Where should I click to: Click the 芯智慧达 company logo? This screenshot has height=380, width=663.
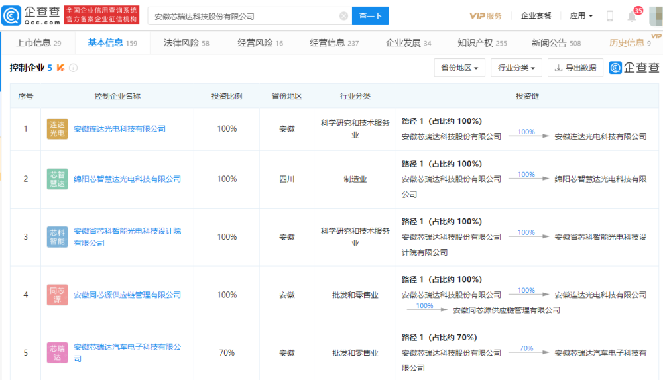pos(57,179)
